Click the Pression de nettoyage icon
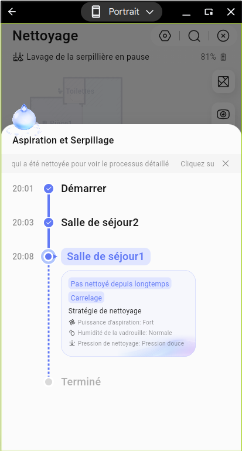 coord(72,343)
